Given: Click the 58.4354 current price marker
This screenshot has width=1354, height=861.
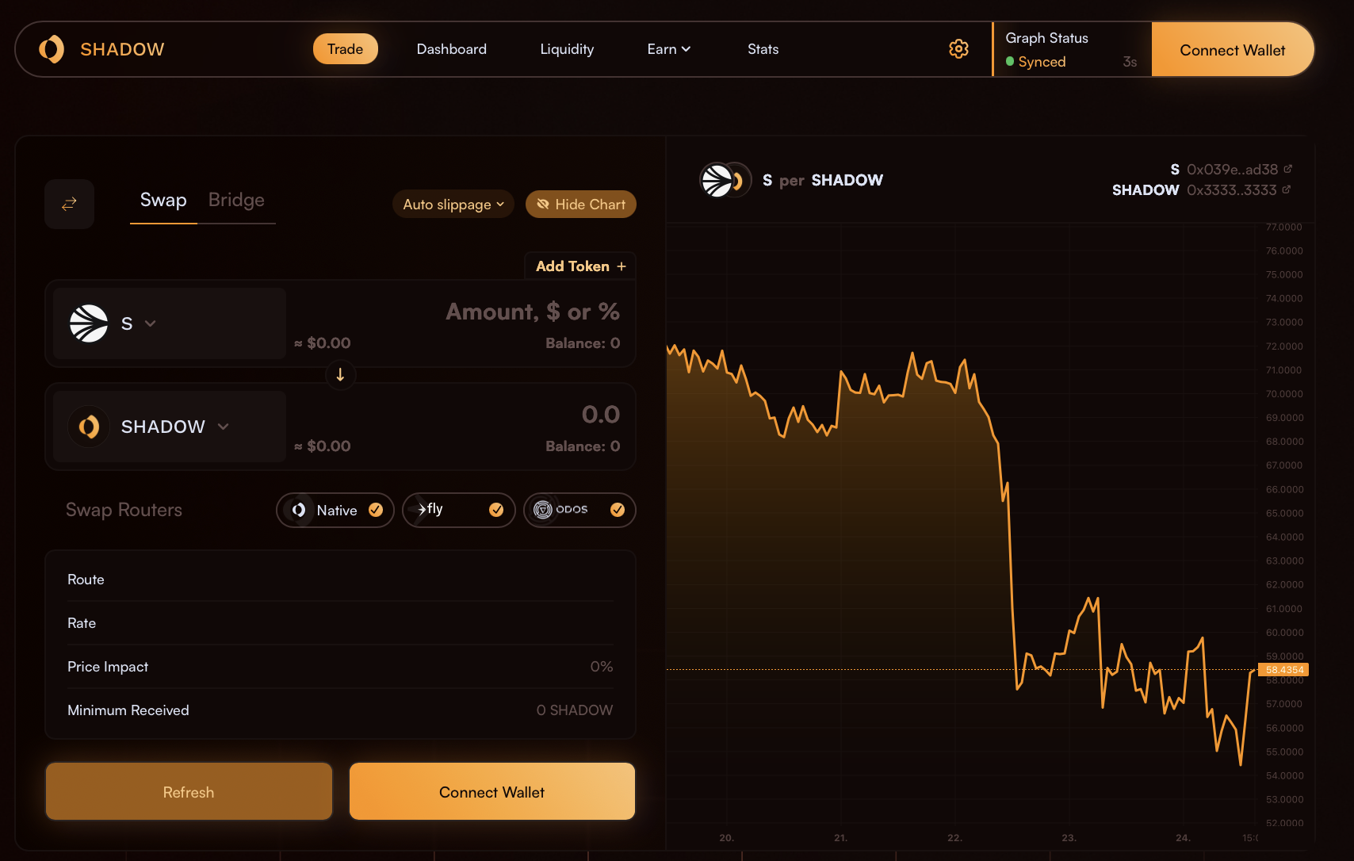Looking at the screenshot, I should click(1284, 670).
